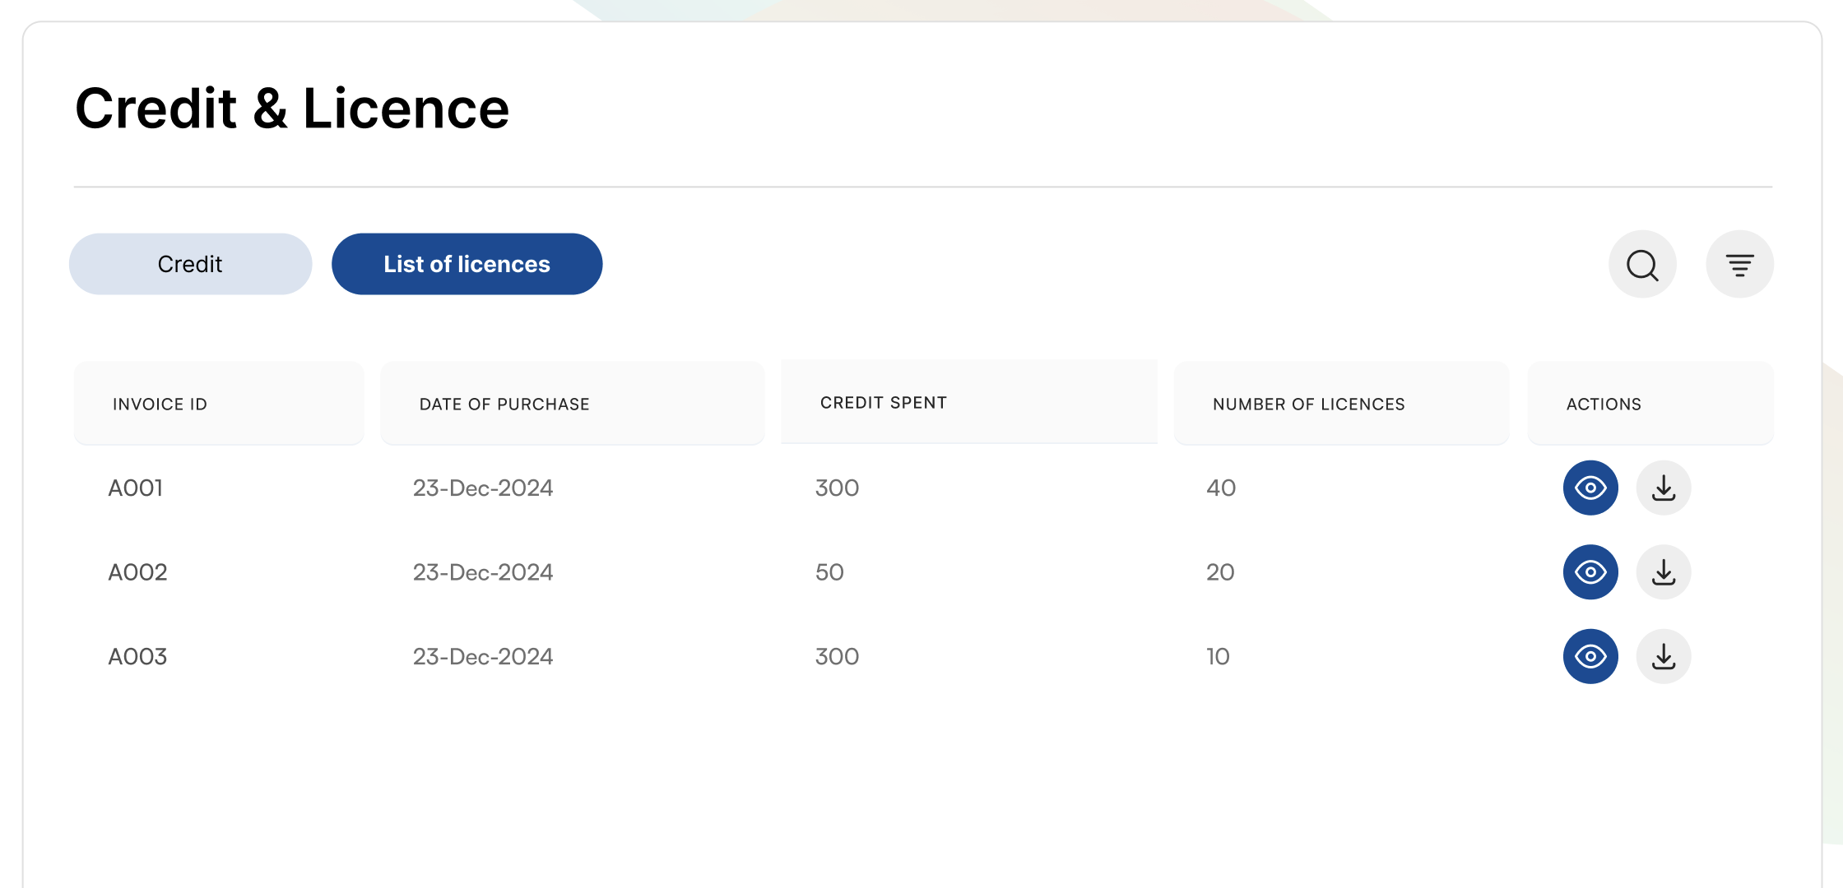Sort by the Date of Purchase column header
The height and width of the screenshot is (888, 1843).
tap(504, 404)
